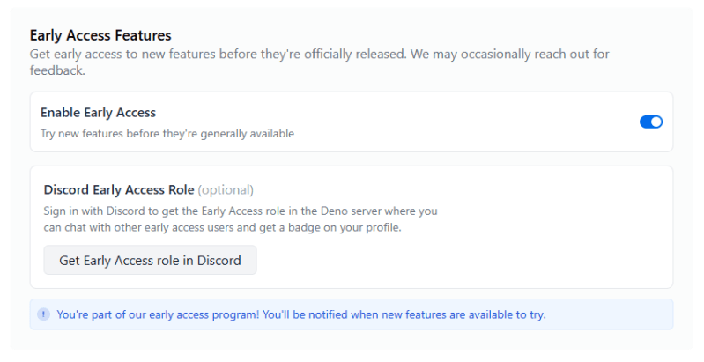Click the white knob of the Early Access toggle
Viewport: 704px width, 362px height.
tap(656, 122)
